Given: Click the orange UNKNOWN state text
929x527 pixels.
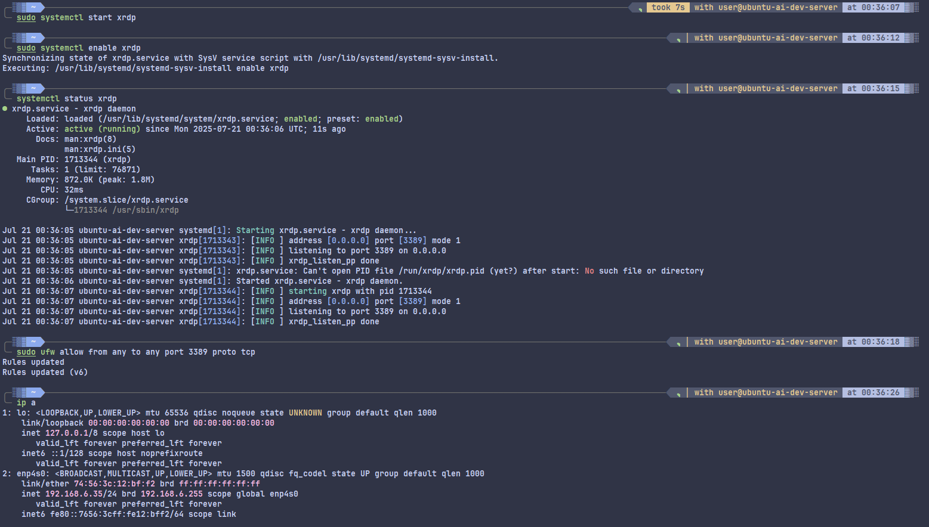Looking at the screenshot, I should [x=305, y=413].
